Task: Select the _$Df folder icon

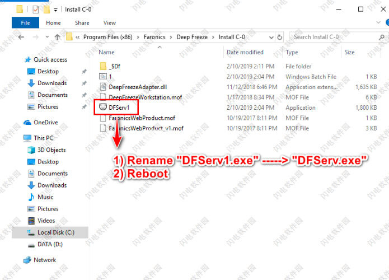Action: pos(103,66)
